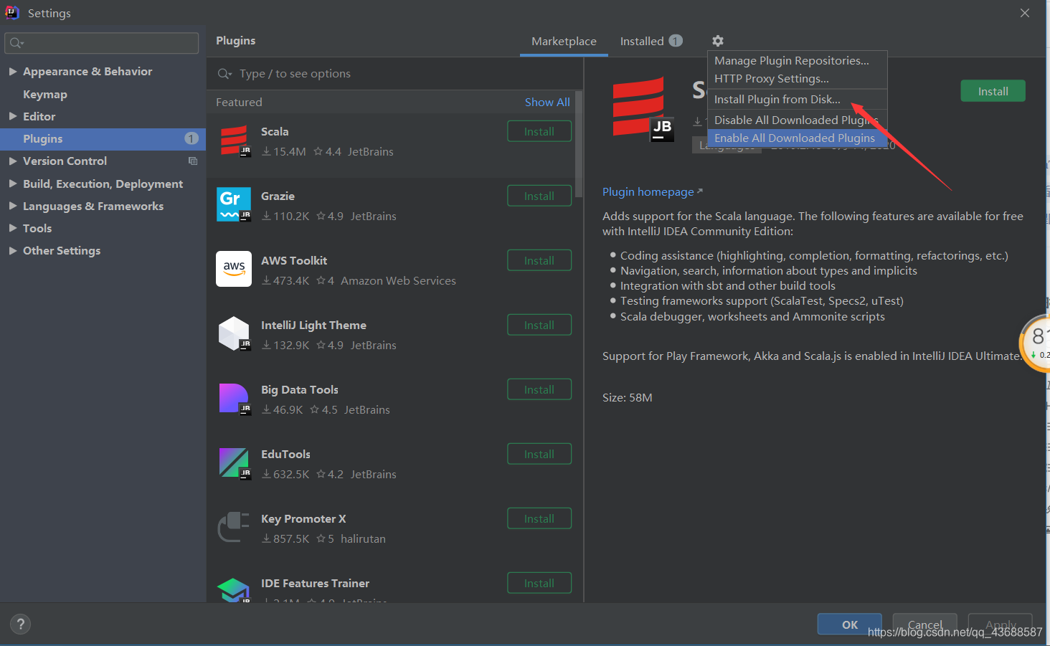This screenshot has height=646, width=1050.
Task: Choose Enable All Downloaded Plugins
Action: [797, 138]
